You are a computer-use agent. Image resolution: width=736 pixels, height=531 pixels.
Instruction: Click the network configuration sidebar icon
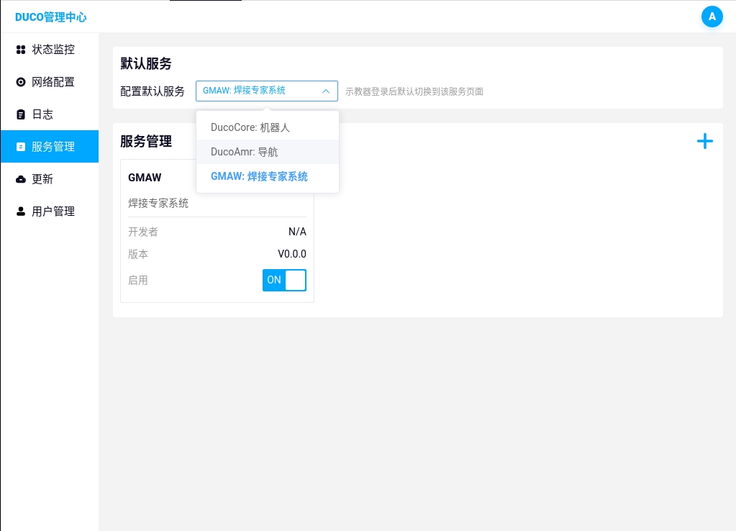point(21,82)
